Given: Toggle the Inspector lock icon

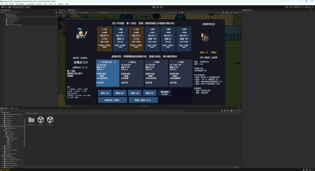Looking at the screenshot, I should 311,10.
